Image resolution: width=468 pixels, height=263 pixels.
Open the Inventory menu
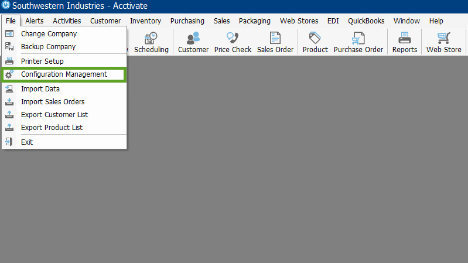point(145,21)
